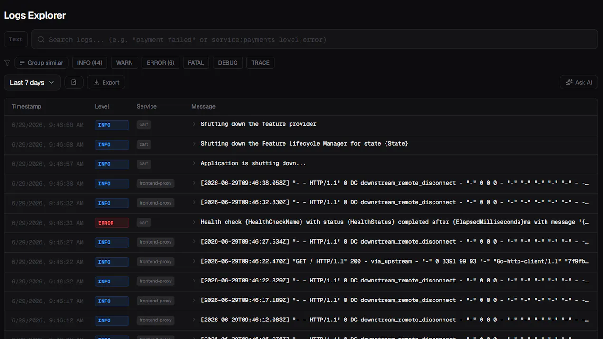Image resolution: width=603 pixels, height=339 pixels.
Task: Click the frontend-proxy tag at 9:46:38 AM
Action: point(155,183)
